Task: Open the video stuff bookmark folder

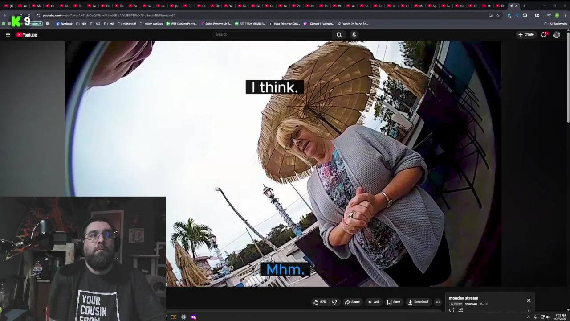Action: 127,24
